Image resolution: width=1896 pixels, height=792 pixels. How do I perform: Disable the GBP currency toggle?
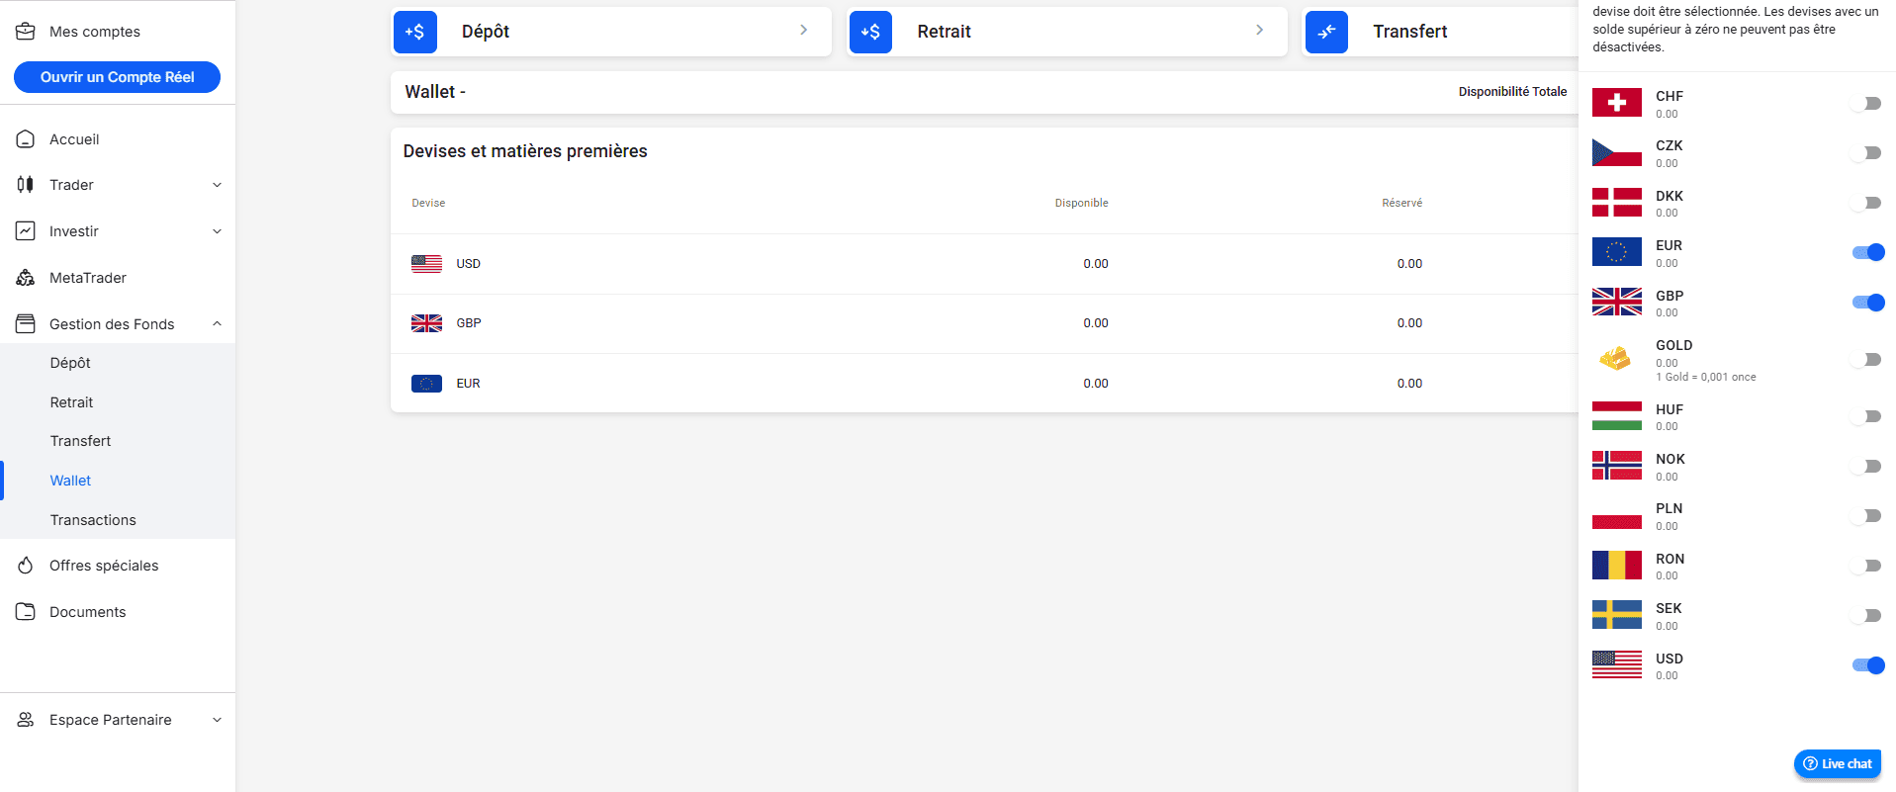click(x=1868, y=303)
